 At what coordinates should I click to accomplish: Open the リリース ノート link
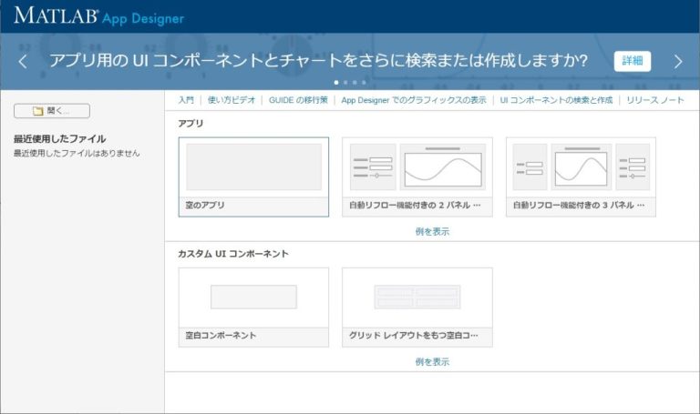[x=655, y=100]
